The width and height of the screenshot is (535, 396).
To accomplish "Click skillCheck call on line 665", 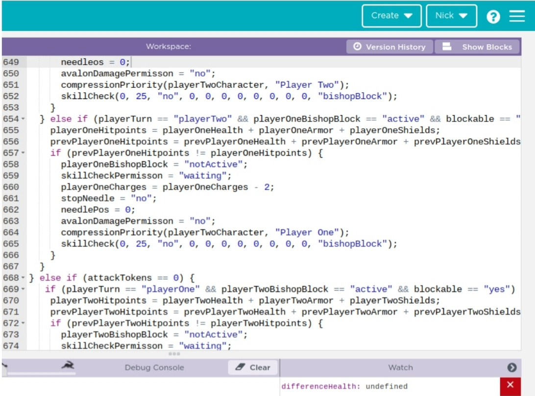I will click(x=229, y=244).
